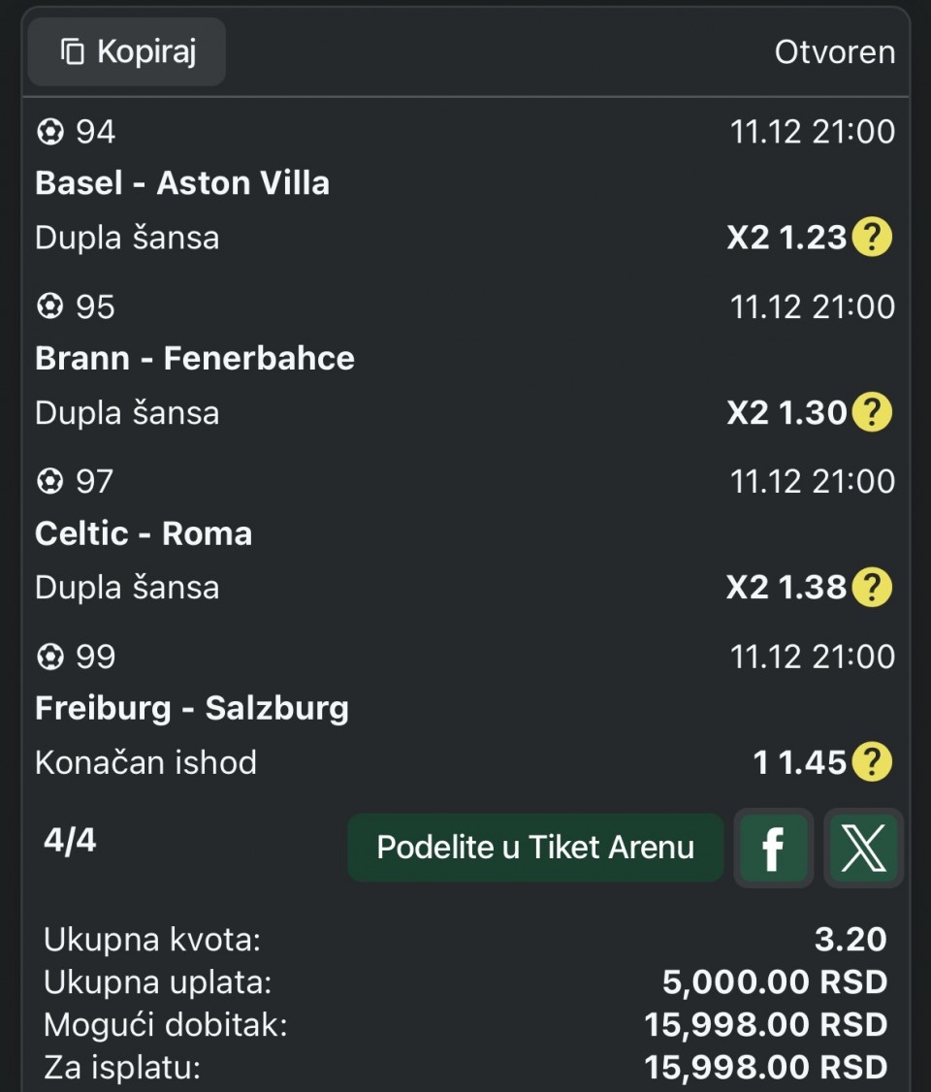
Task: Tap the Otvoren ticket status label
Action: 834,52
